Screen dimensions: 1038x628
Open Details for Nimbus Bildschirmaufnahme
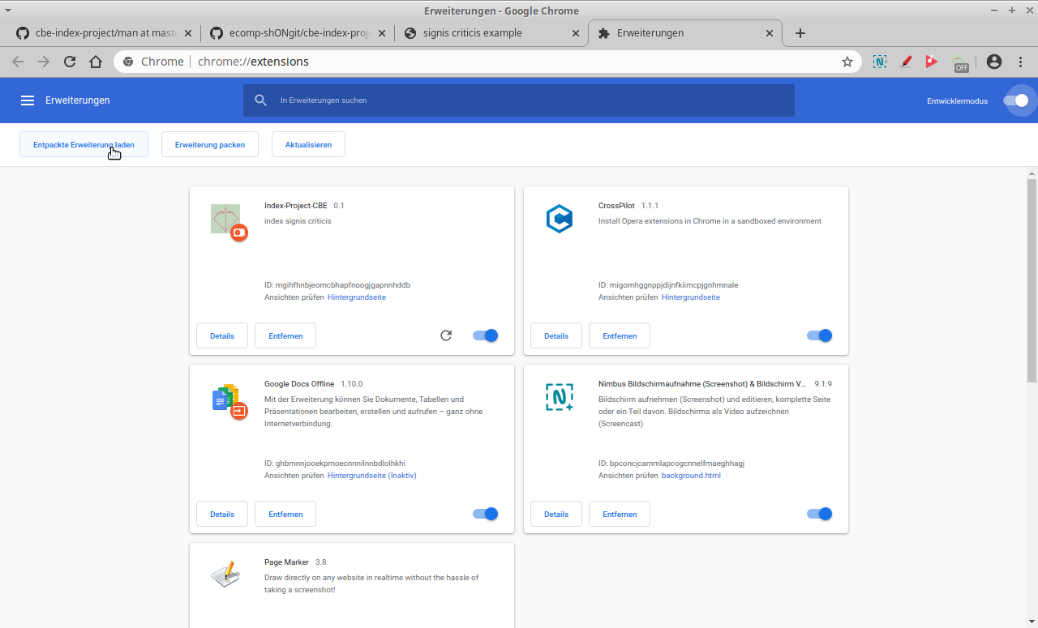(x=556, y=514)
